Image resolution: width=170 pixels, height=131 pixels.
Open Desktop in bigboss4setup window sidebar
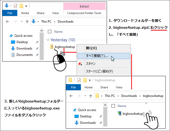(86, 116)
